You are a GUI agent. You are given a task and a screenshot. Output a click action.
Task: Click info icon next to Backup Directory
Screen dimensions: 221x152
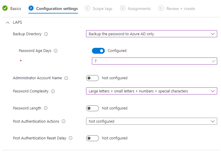tap(46, 34)
